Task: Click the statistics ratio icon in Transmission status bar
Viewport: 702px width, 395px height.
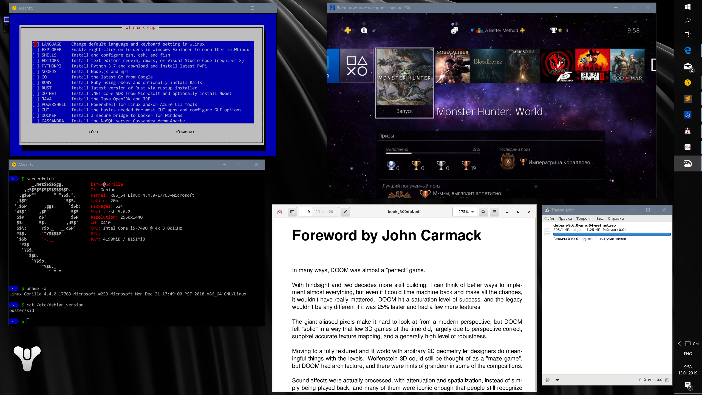Action: 667,380
